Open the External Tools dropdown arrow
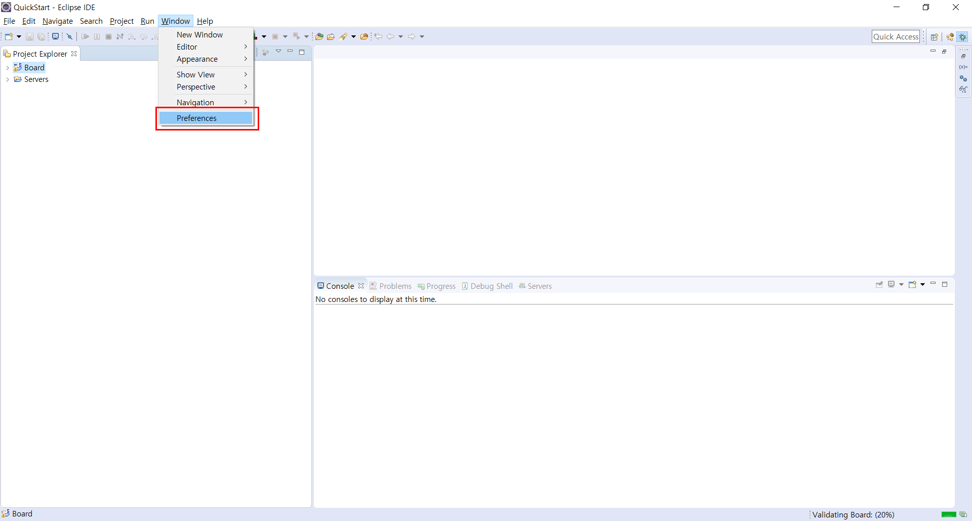 click(x=306, y=36)
